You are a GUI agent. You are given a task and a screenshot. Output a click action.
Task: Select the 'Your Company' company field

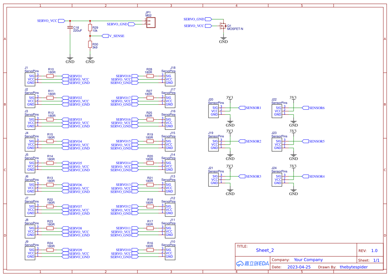[308, 260]
